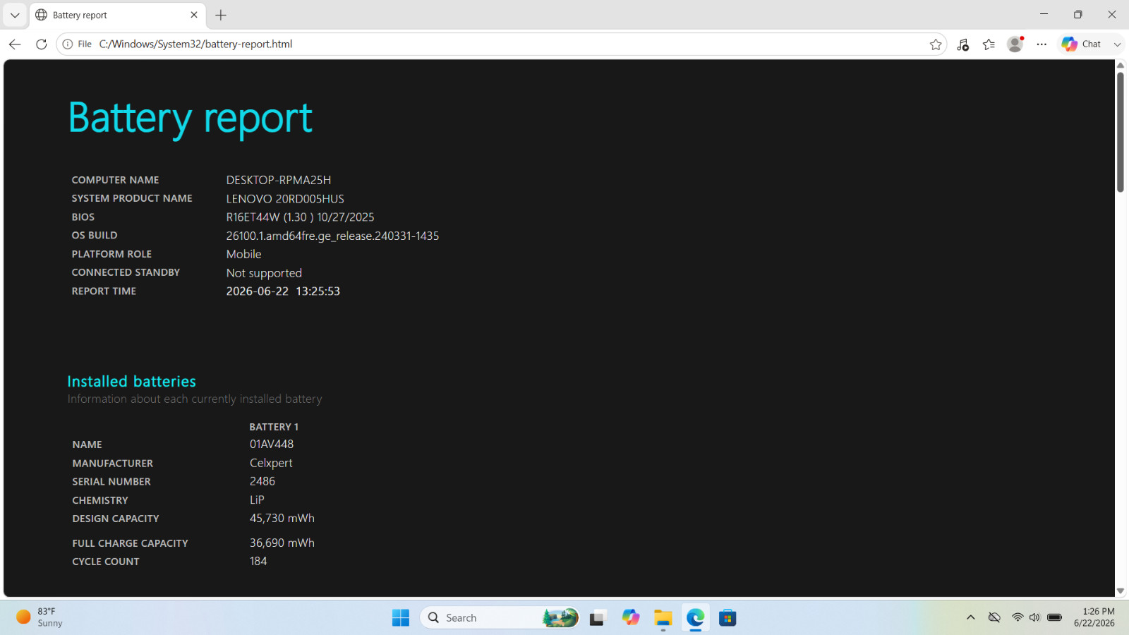Image resolution: width=1129 pixels, height=635 pixels.
Task: Click platform role value Mobile
Action: 243,254
